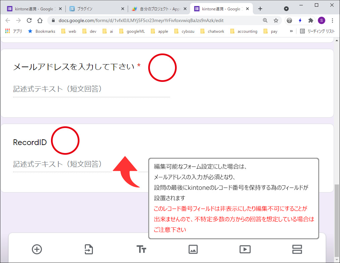The width and height of the screenshot is (340, 263).
Task: Bookmark this page with the star icon
Action: tap(276, 20)
